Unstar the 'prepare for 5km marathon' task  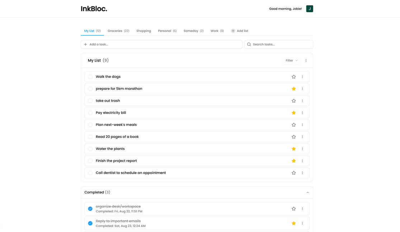(293, 89)
